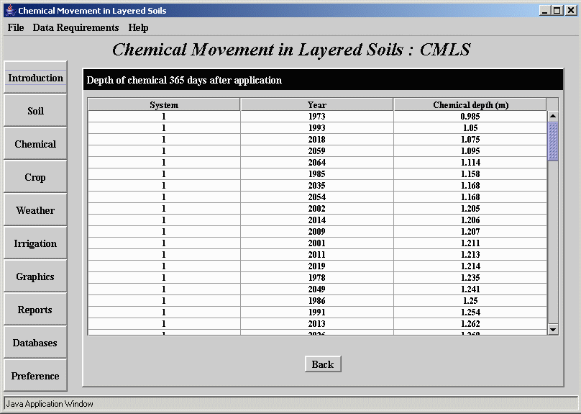581x414 pixels.
Task: Open the Databases section
Action: pos(35,343)
